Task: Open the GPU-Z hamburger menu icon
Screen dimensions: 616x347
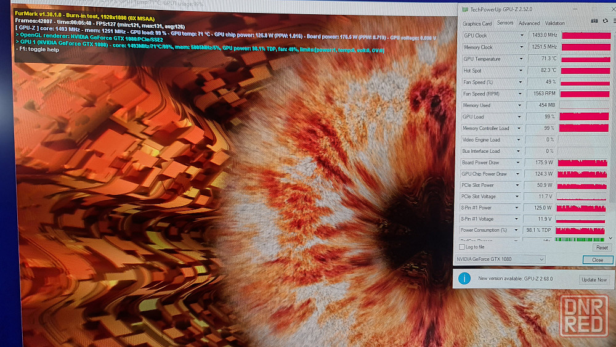Action: (614, 21)
